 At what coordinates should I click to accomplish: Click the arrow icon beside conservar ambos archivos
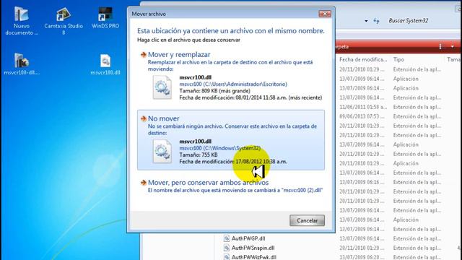(x=144, y=183)
